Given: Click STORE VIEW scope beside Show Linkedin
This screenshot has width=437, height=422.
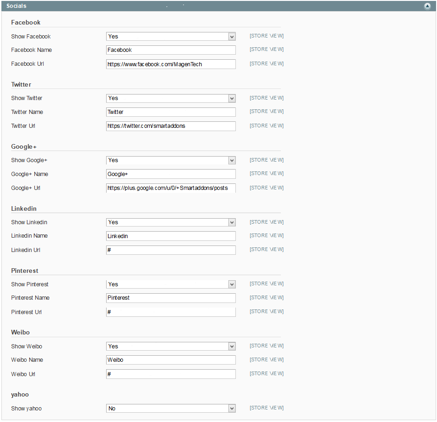Looking at the screenshot, I should (267, 222).
